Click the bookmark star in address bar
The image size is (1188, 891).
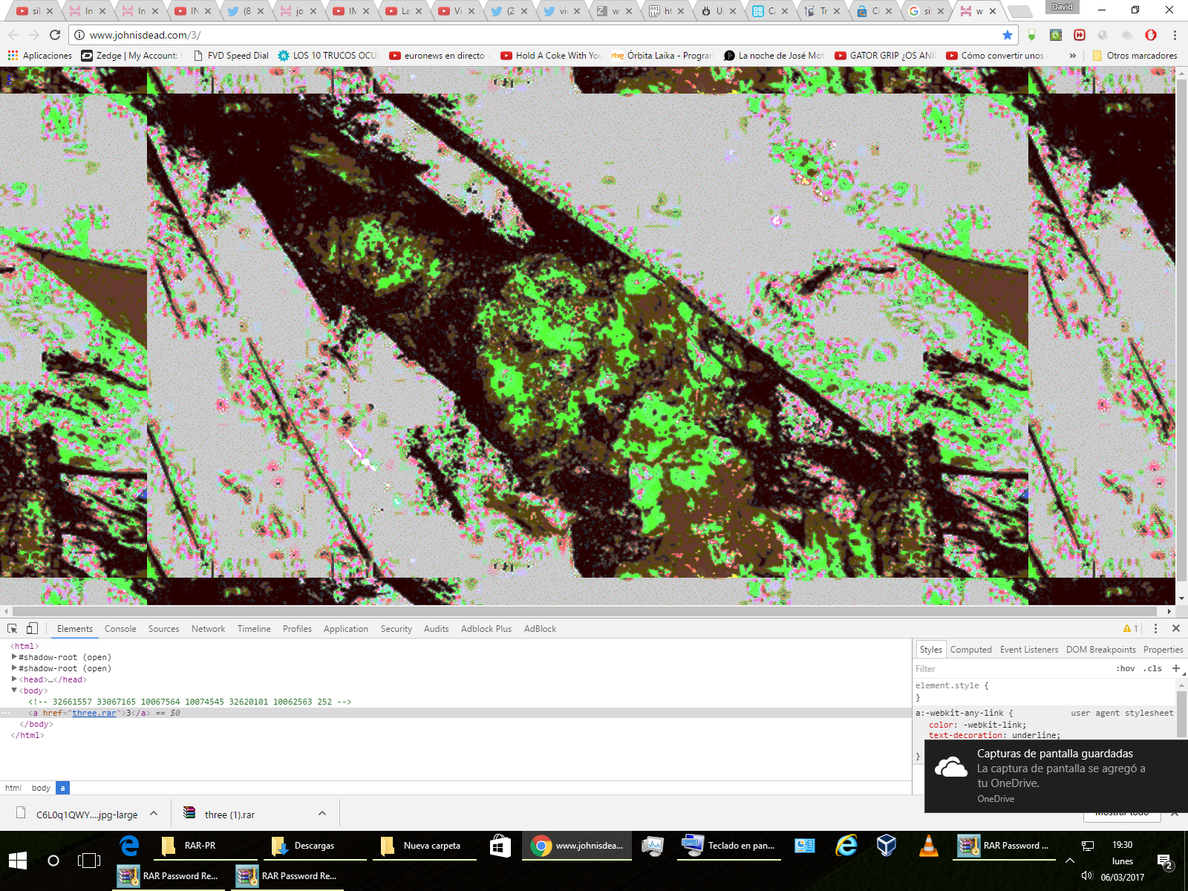click(1007, 35)
